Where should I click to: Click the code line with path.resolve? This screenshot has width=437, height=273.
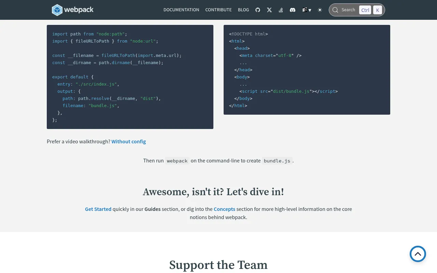click(112, 98)
